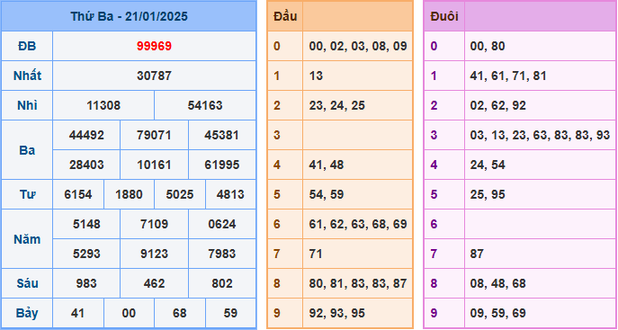Click Đuôi values 24, 54
618x330 pixels.
click(x=488, y=165)
